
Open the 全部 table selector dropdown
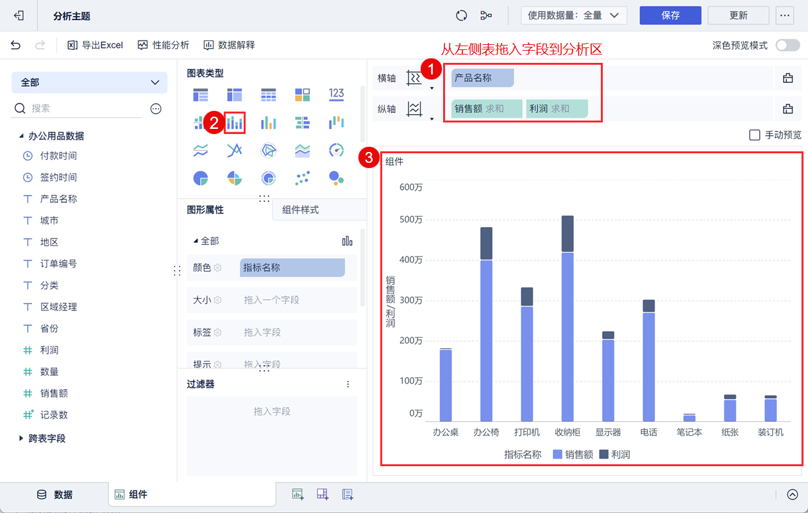tap(89, 83)
